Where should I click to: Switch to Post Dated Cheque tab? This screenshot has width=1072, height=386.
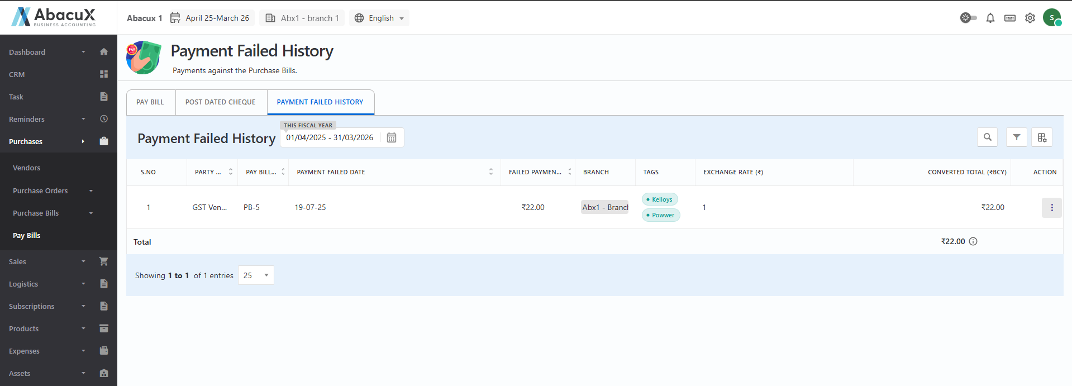click(221, 102)
